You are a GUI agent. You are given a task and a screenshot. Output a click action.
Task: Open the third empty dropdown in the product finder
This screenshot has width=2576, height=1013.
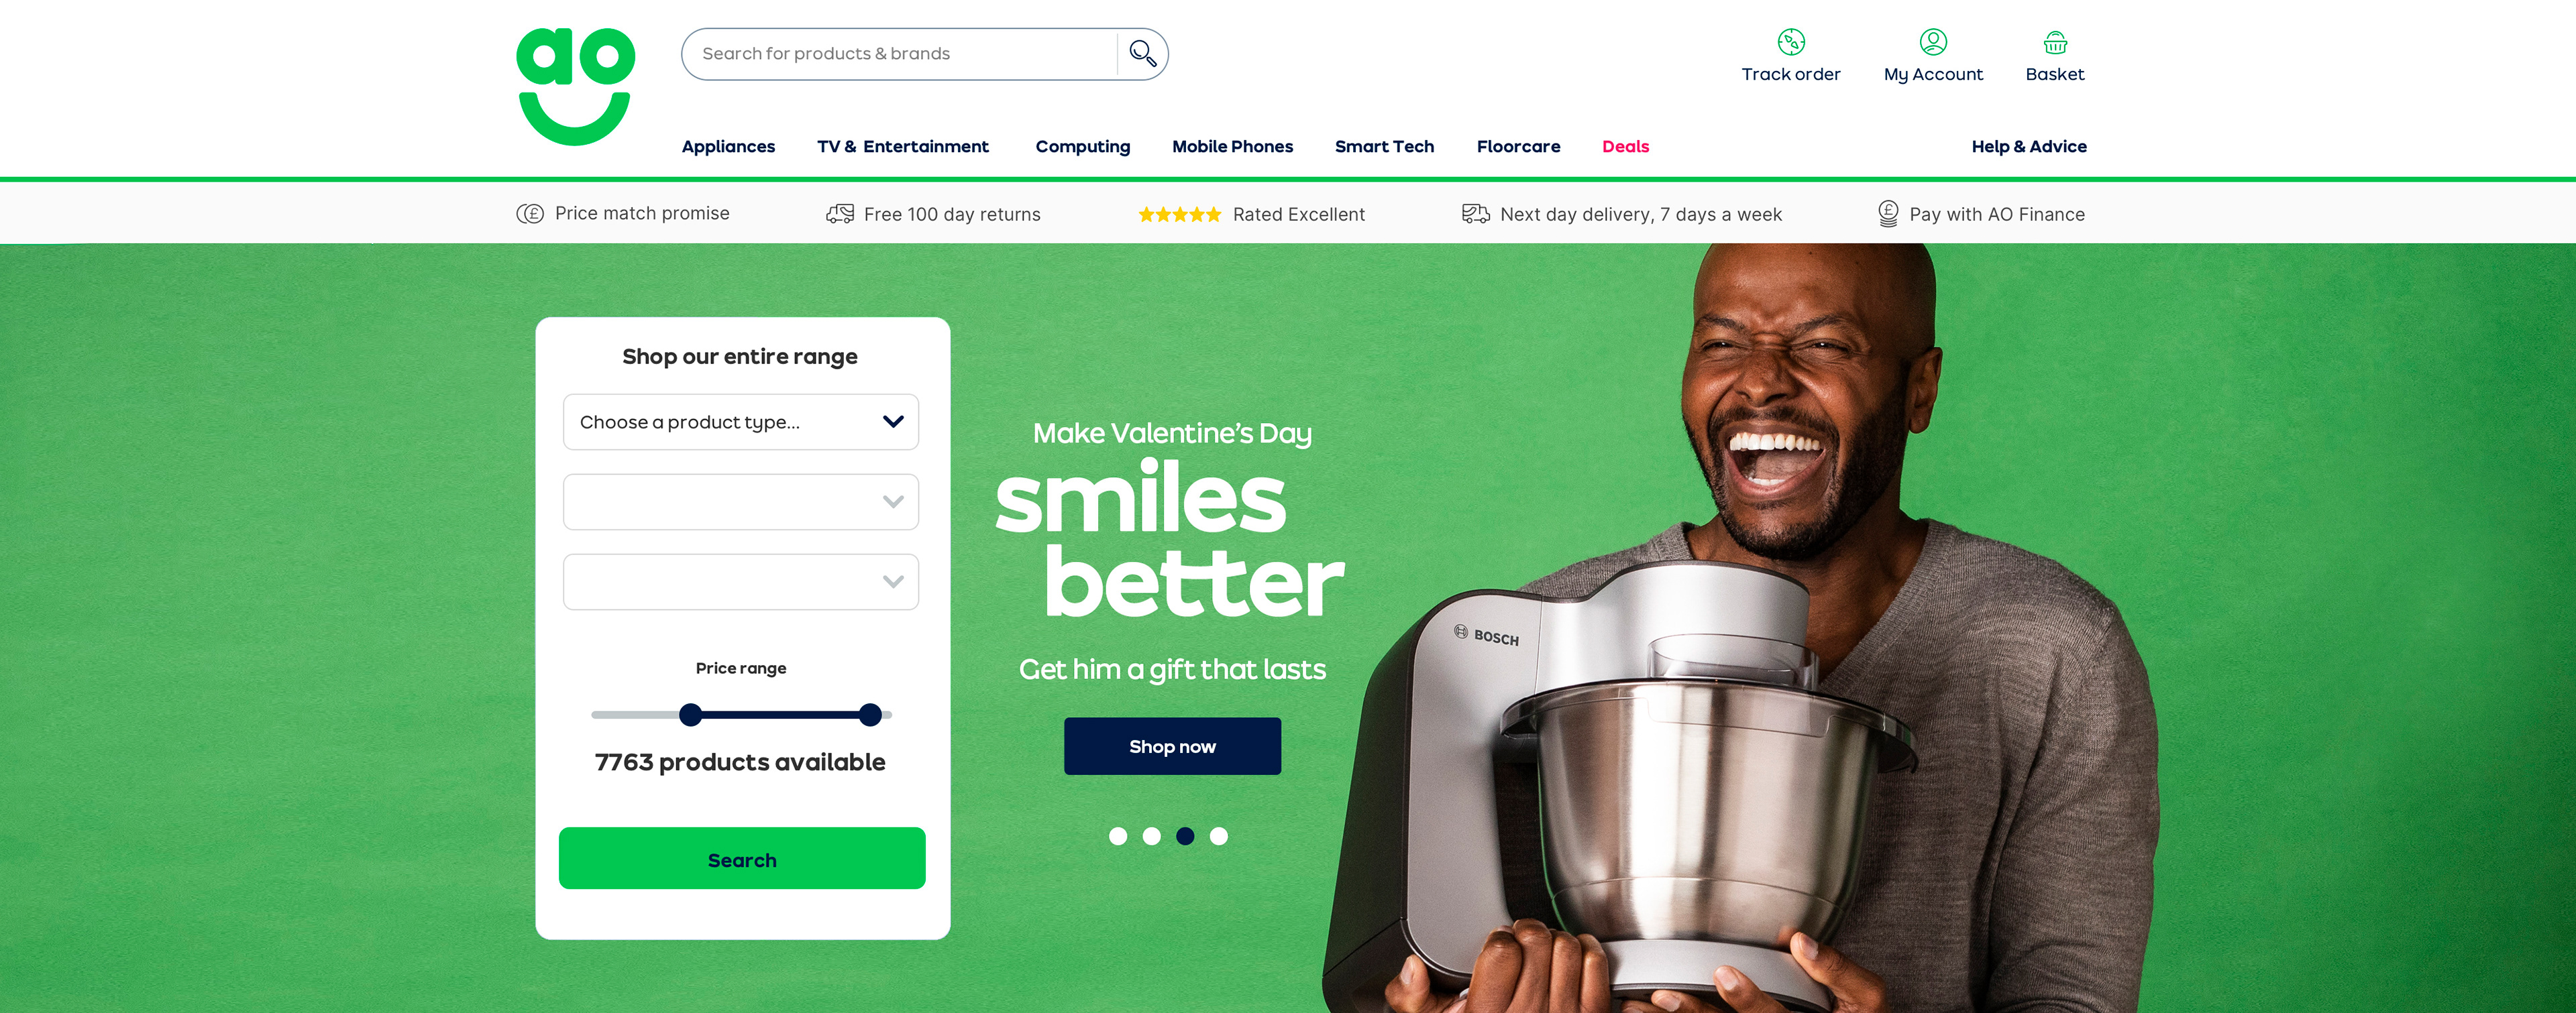coord(740,581)
